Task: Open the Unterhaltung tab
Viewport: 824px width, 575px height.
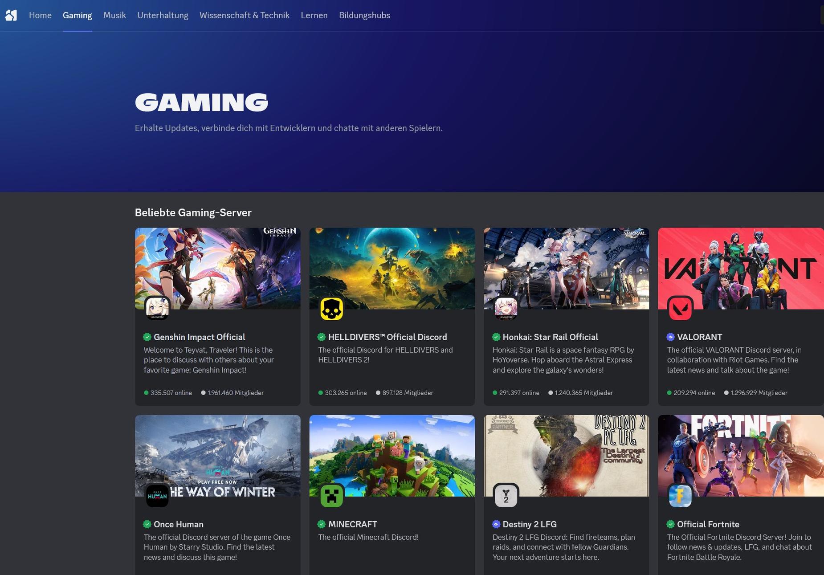Action: point(163,15)
